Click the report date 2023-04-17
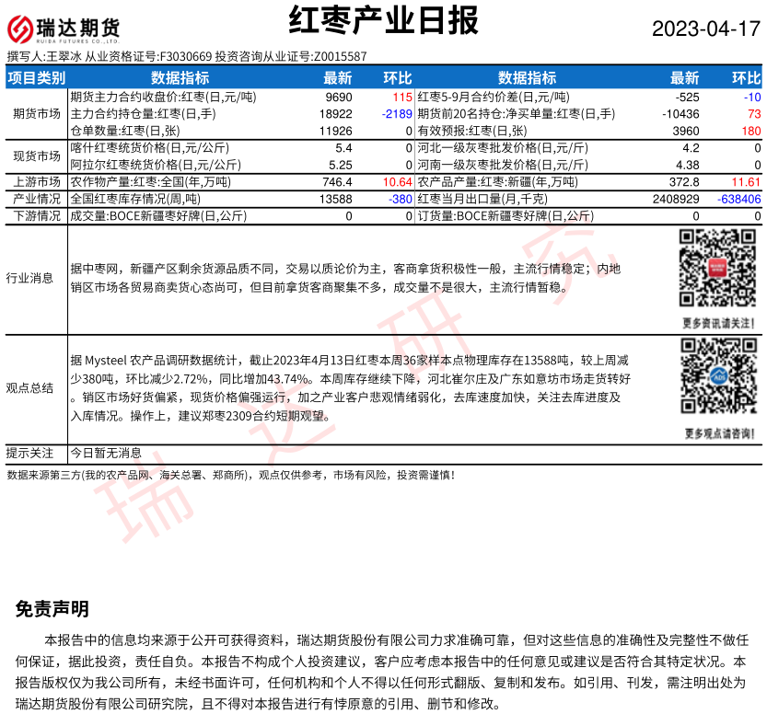Screen dimensions: 767x714 [x=706, y=29]
